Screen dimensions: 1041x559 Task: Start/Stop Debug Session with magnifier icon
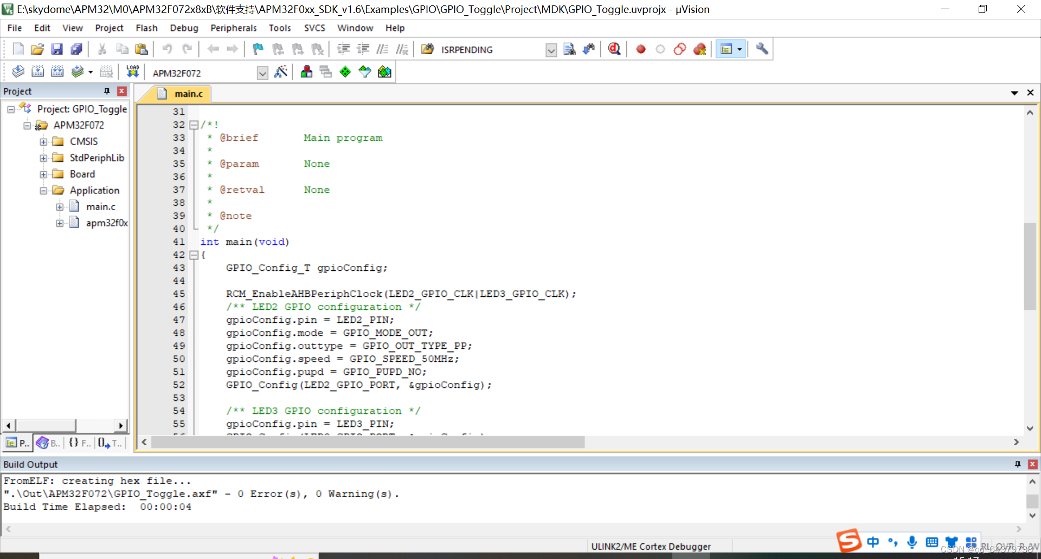614,49
